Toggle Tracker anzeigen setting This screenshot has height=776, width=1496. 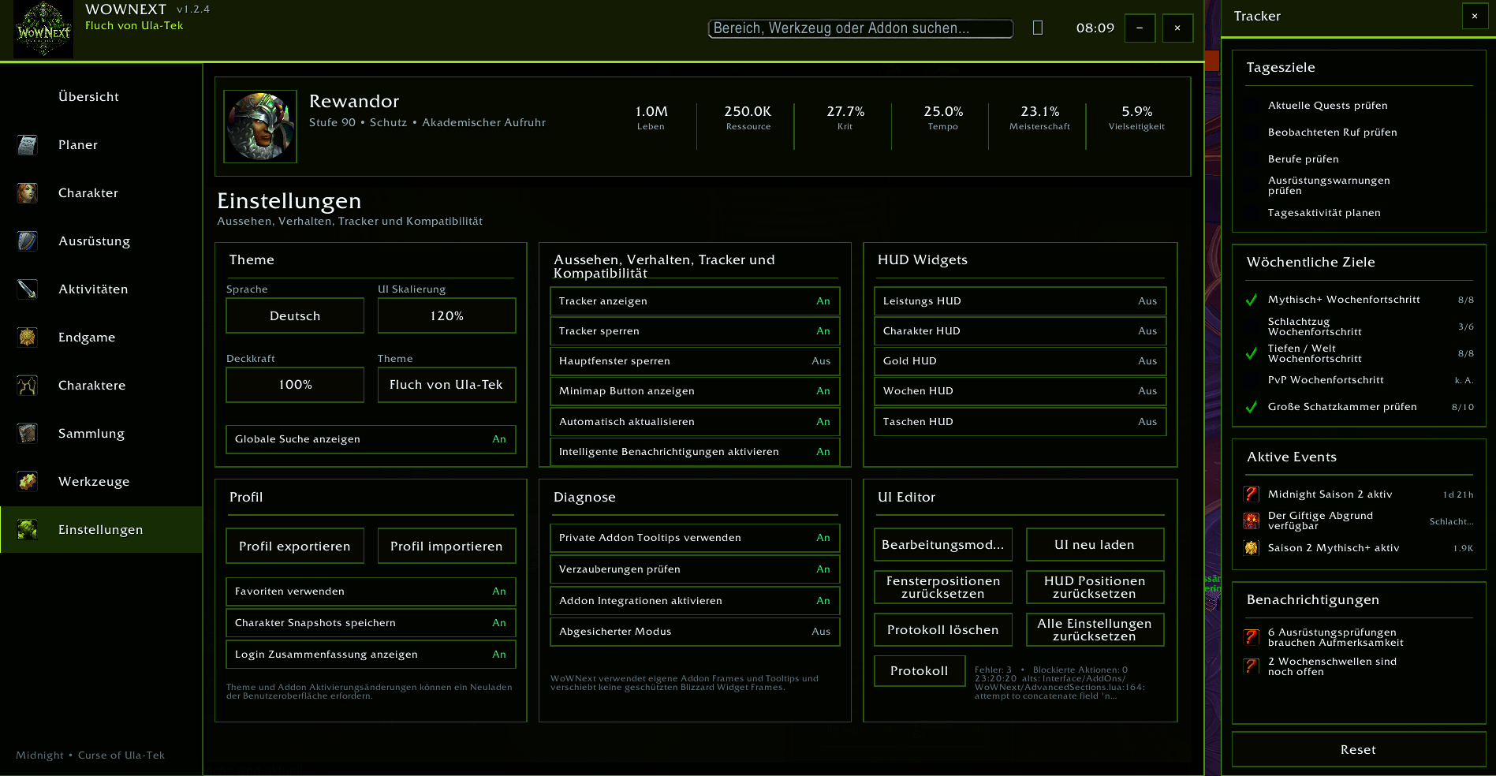point(695,301)
